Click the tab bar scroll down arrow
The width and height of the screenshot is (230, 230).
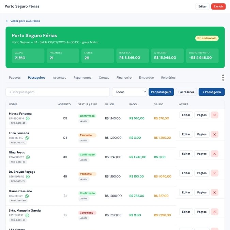point(223,80)
